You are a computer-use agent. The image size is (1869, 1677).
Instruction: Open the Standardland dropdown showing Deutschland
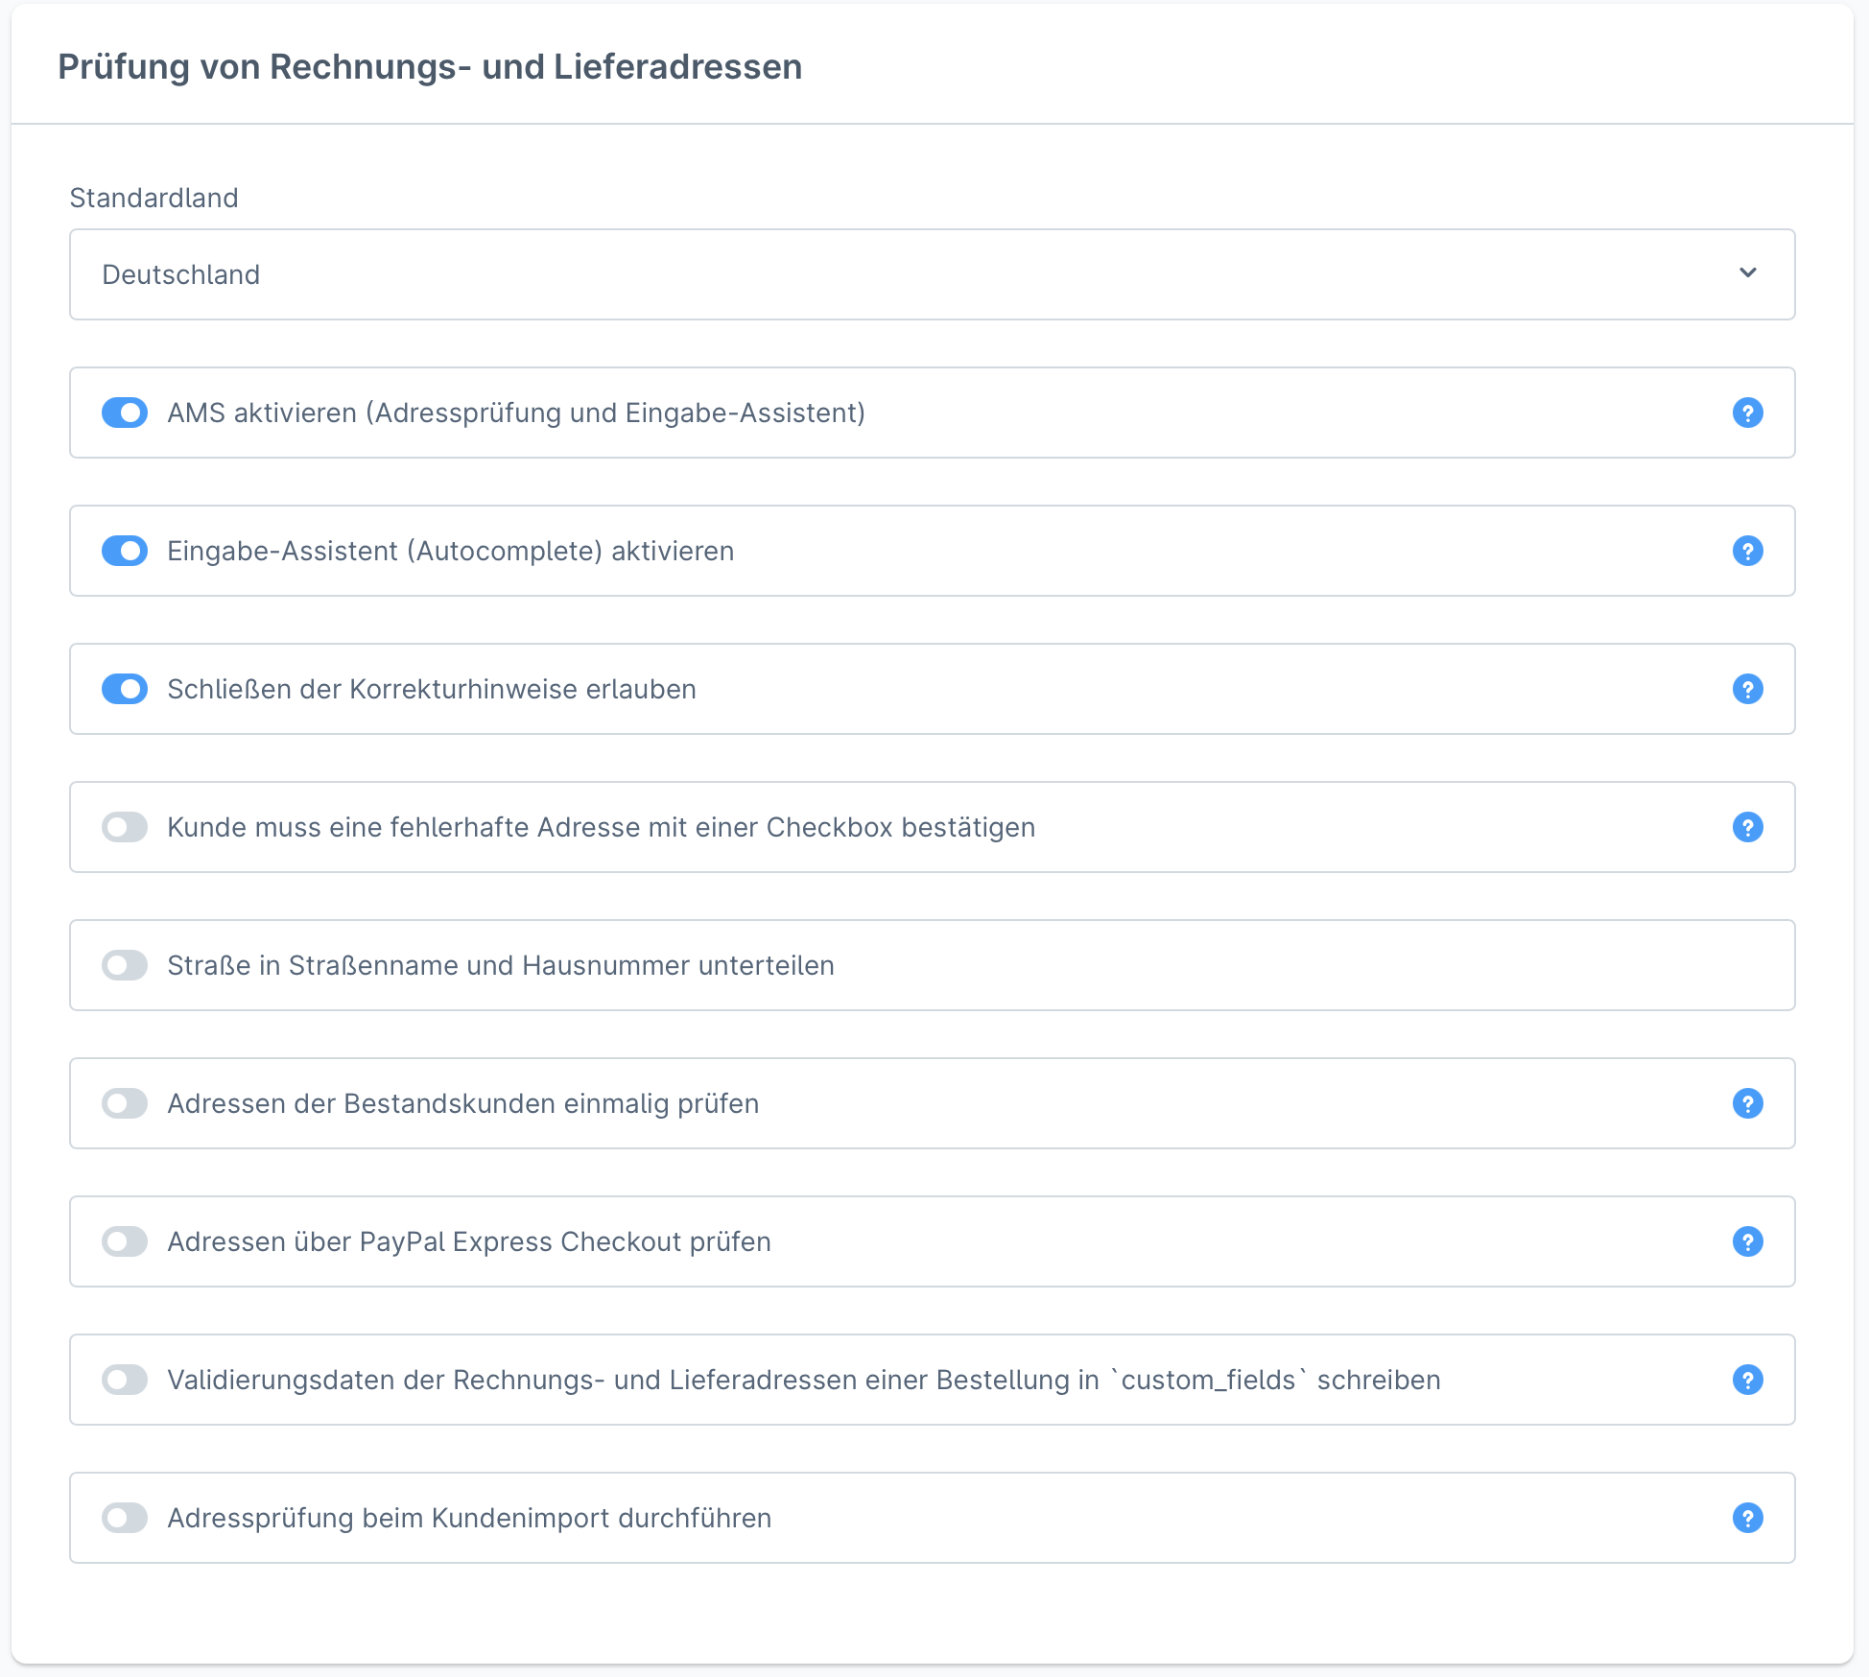point(932,274)
